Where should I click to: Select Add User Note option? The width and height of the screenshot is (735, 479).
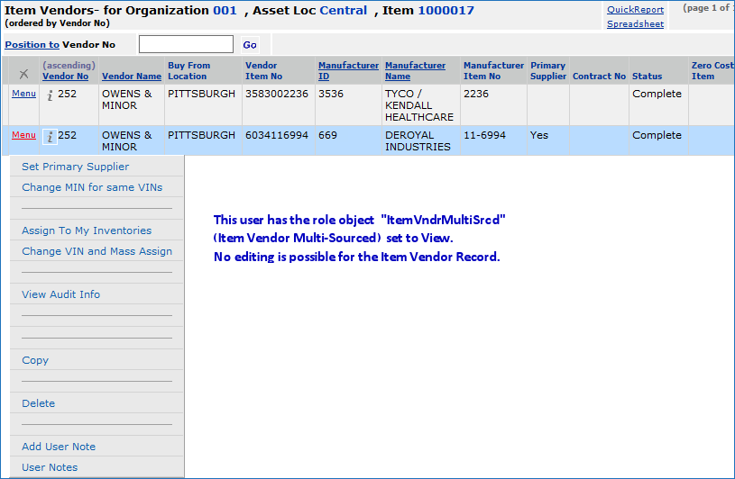(x=59, y=447)
